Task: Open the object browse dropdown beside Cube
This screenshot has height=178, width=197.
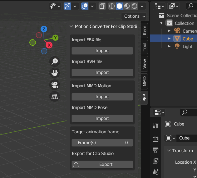Action: point(170,138)
